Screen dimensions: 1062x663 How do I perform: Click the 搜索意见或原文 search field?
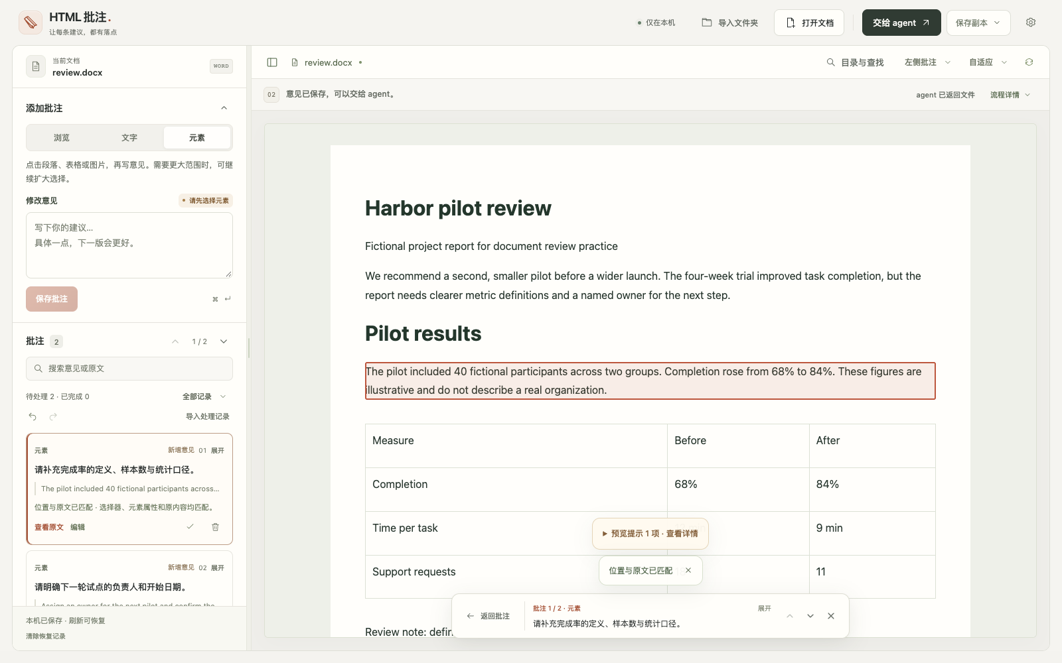tap(129, 369)
